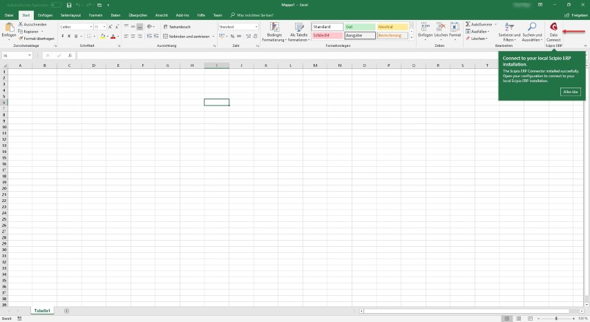Click the Freigeben share button
590x322 pixels.
(x=576, y=14)
